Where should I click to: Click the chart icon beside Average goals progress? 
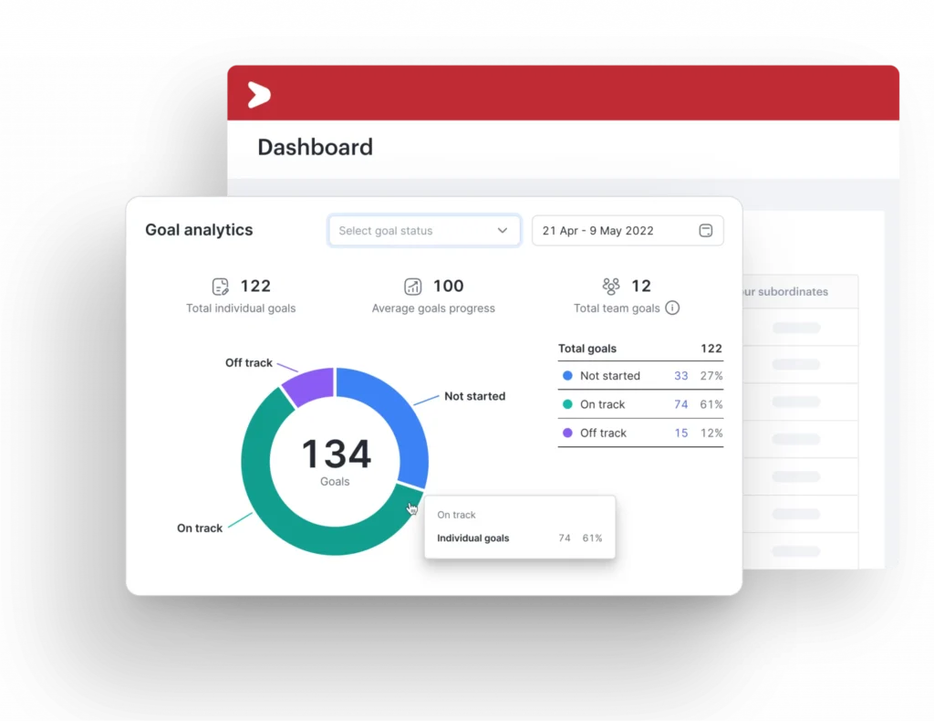(413, 286)
